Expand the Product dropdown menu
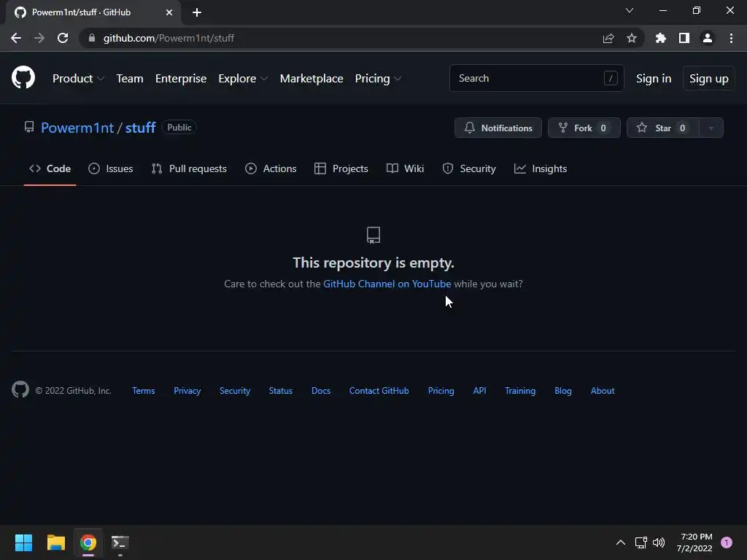Viewport: 747px width, 560px height. click(x=78, y=79)
